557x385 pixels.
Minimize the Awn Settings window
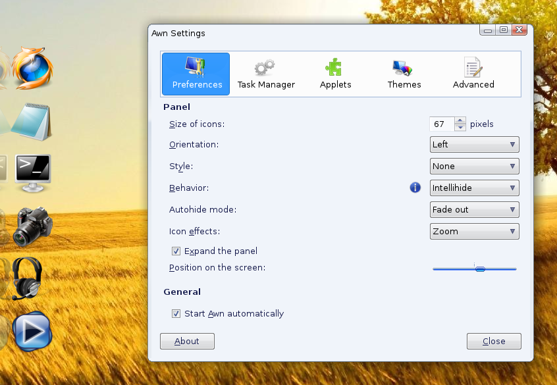coord(488,30)
